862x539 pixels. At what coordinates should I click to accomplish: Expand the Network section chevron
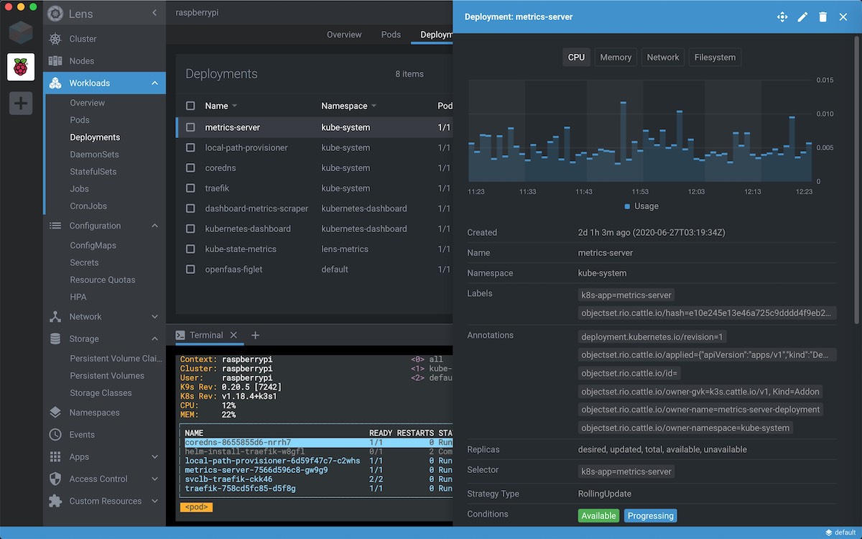tap(154, 317)
